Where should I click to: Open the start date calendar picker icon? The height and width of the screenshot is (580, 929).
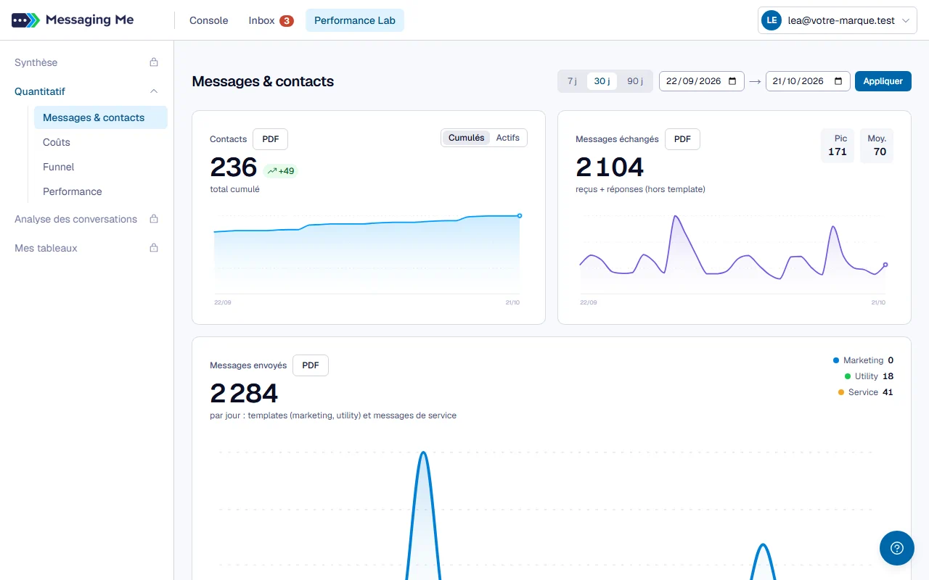[x=732, y=81]
